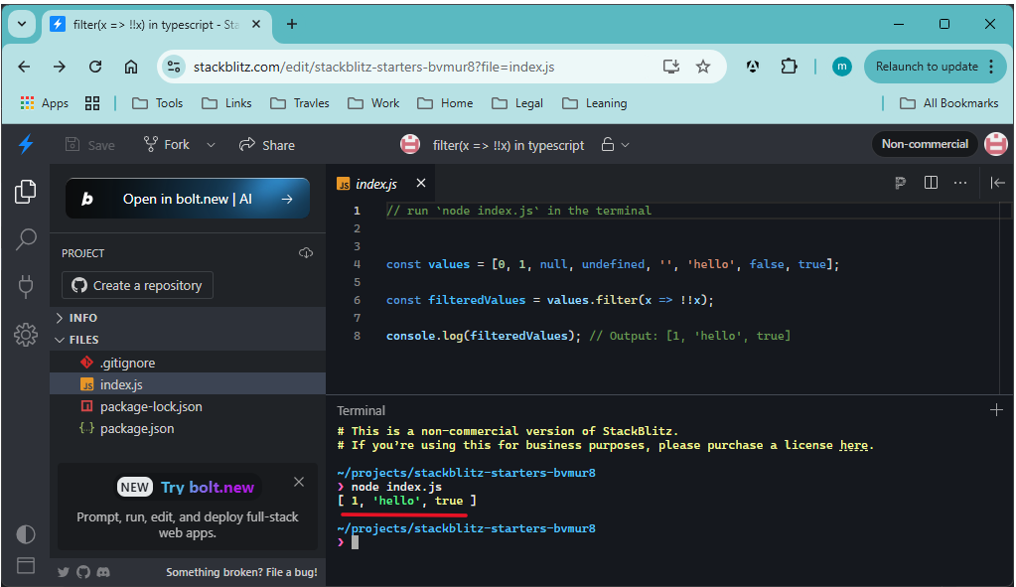Image resolution: width=1016 pixels, height=587 pixels.
Task: Collapse the editor side panel arrow
Action: (x=998, y=183)
